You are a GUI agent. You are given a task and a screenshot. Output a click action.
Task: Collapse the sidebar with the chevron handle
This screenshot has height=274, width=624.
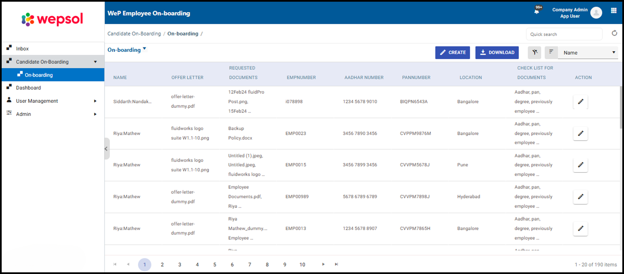point(106,149)
